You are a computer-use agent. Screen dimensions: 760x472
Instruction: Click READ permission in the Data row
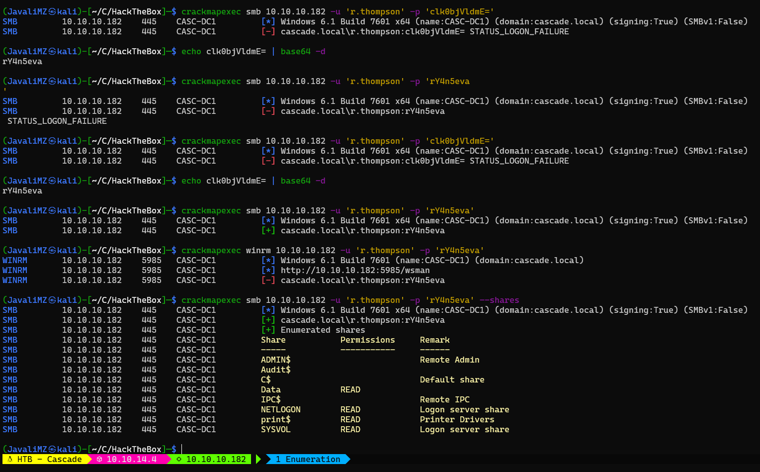350,389
